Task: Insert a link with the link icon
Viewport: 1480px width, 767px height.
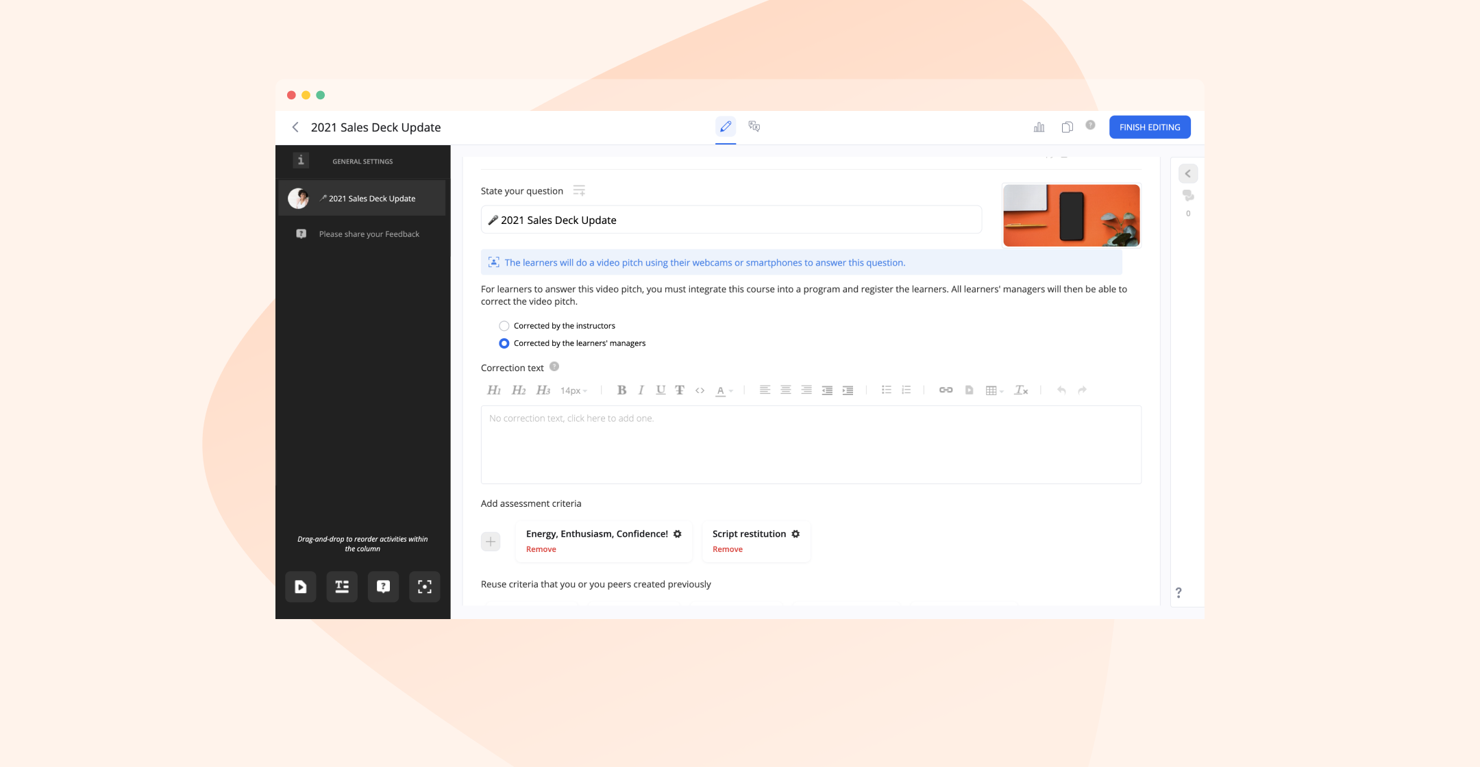Action: pos(946,390)
